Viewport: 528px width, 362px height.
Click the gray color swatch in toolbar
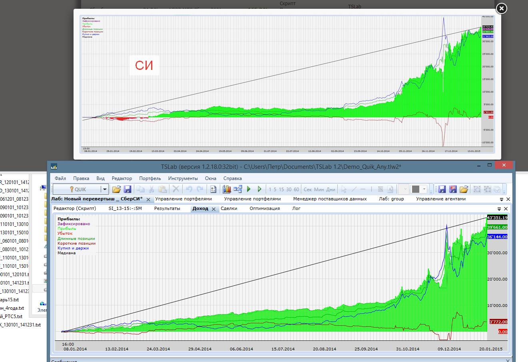[416, 189]
